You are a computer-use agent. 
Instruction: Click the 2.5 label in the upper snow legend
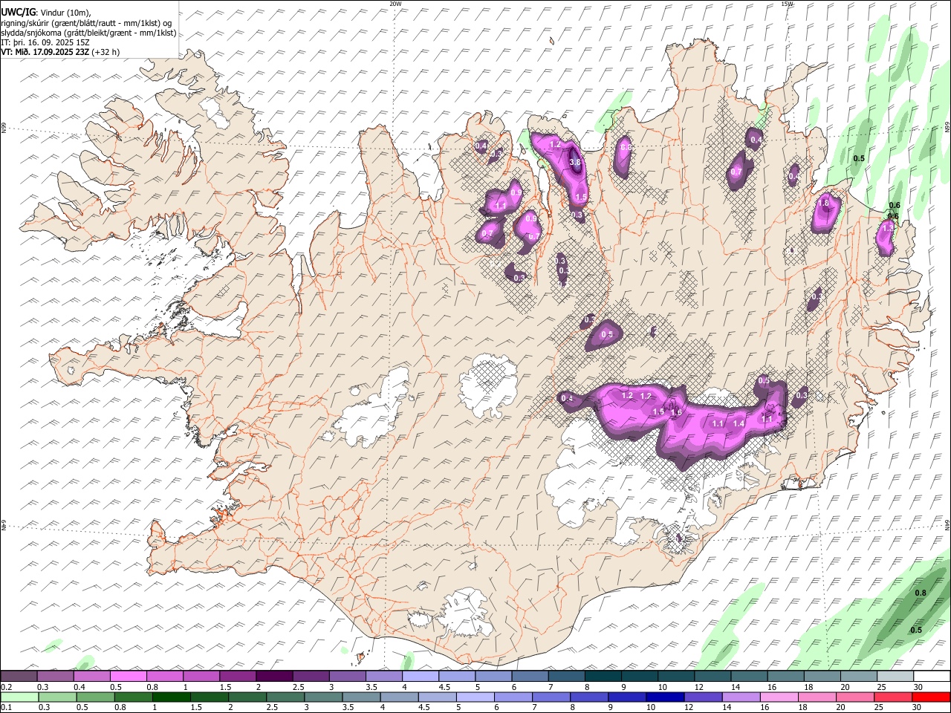coord(299,687)
